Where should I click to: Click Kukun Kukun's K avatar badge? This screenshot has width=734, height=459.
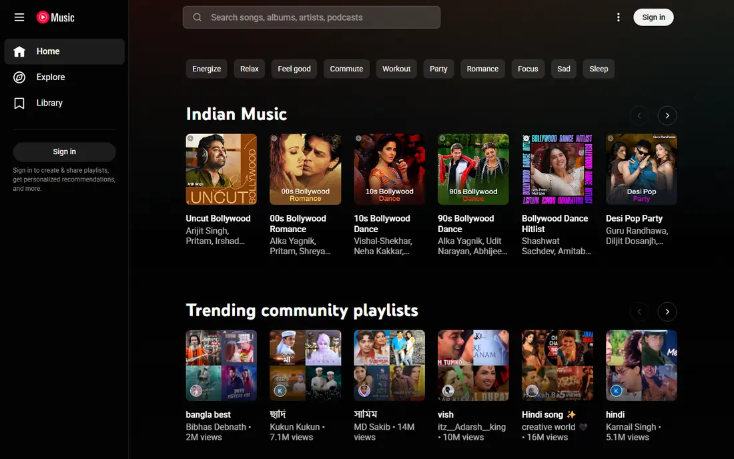tap(280, 390)
